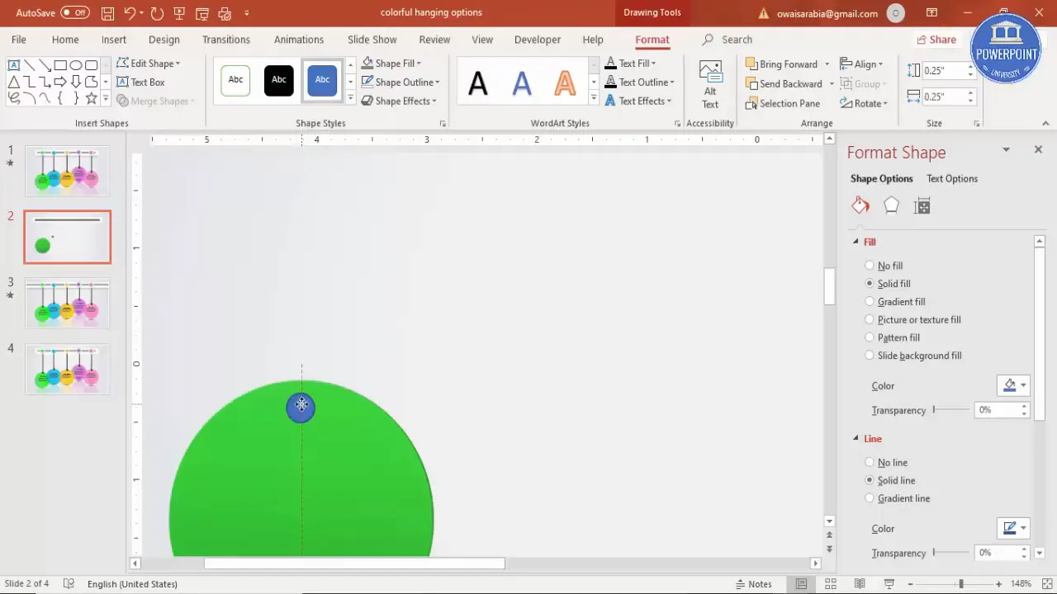Screen dimensions: 1057x594
Task: Open the Transitions ribbon tab
Action: pos(226,40)
